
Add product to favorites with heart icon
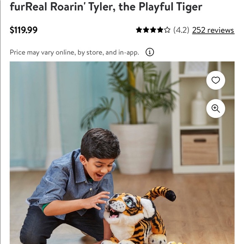[x=215, y=80]
